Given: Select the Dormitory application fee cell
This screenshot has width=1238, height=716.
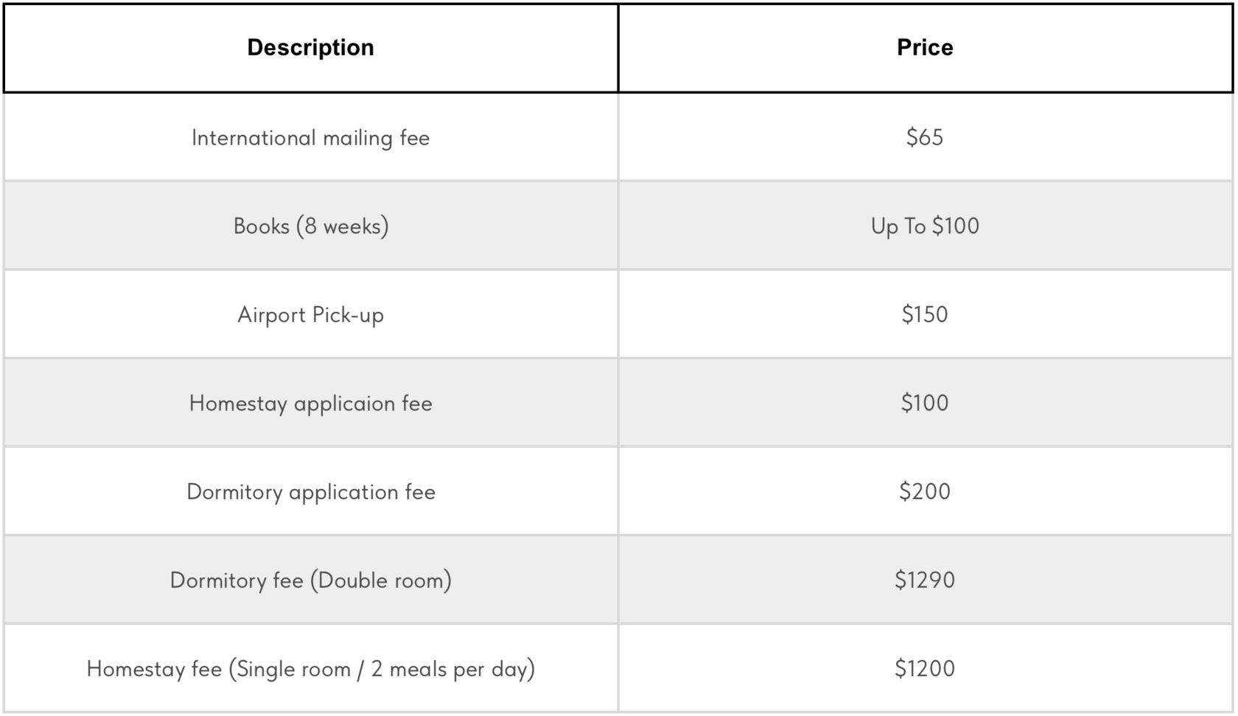Looking at the screenshot, I should [x=310, y=492].
